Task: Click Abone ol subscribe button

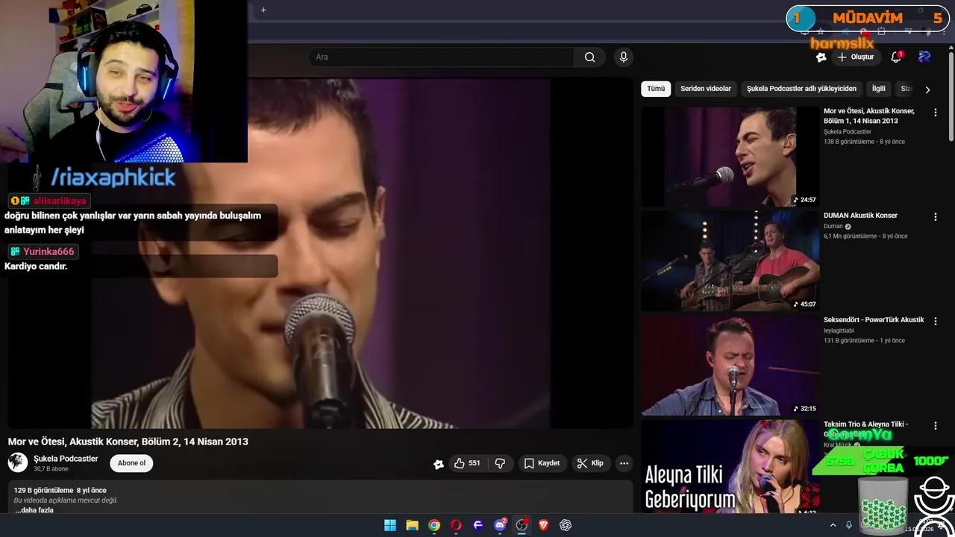Action: [131, 463]
